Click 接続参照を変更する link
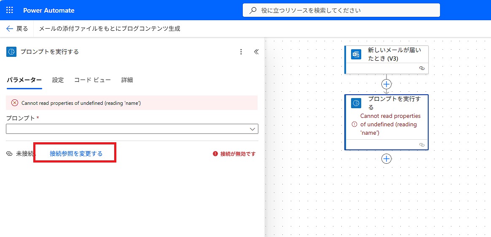 click(76, 154)
